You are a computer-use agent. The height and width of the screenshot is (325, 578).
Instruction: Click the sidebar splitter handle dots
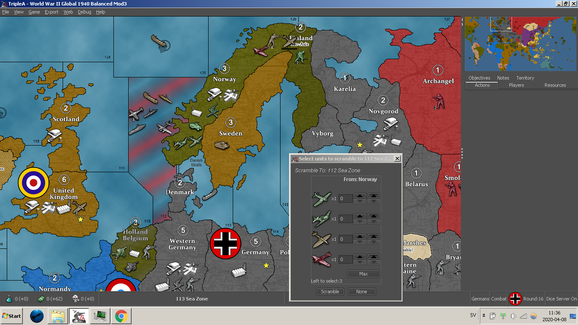(x=462, y=153)
